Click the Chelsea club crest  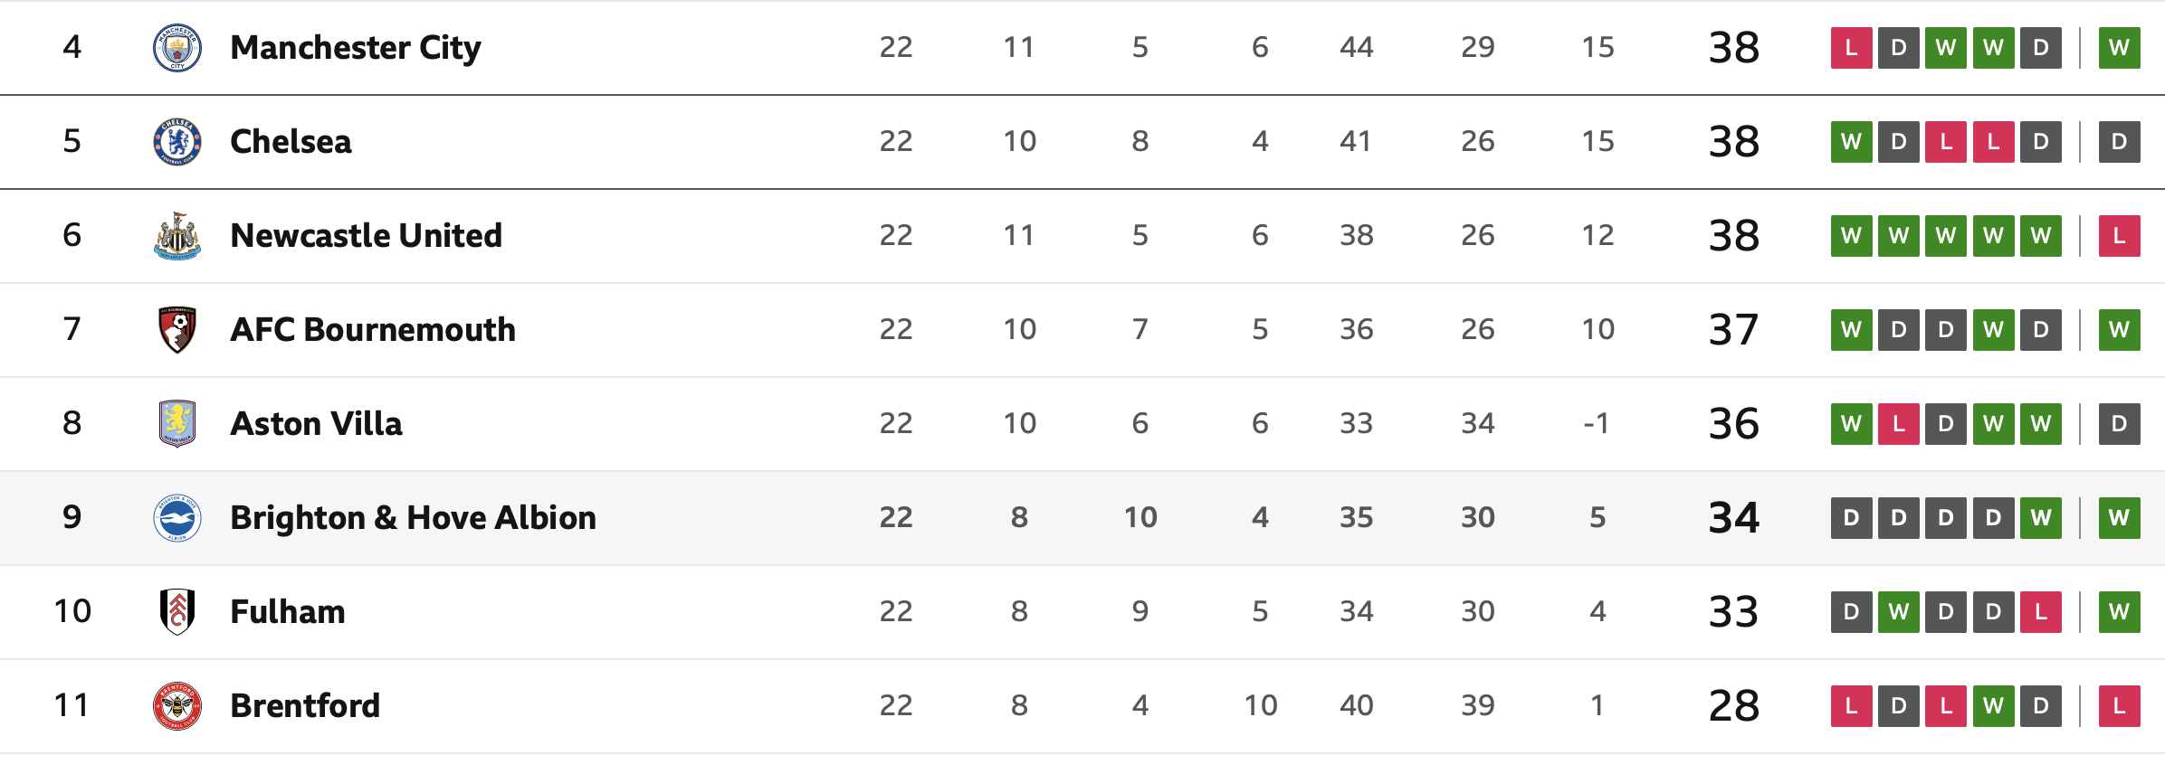(x=177, y=142)
